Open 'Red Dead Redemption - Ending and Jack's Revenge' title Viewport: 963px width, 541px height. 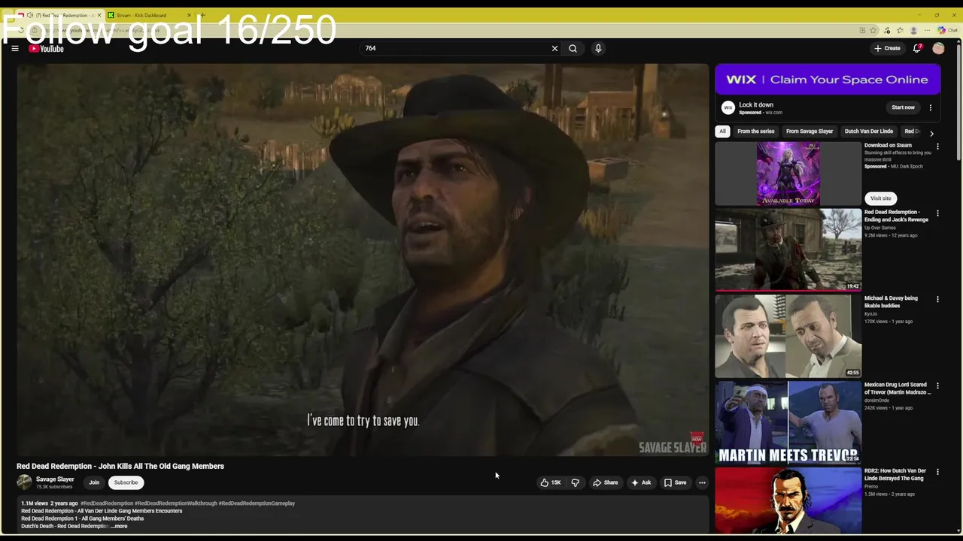tap(896, 216)
